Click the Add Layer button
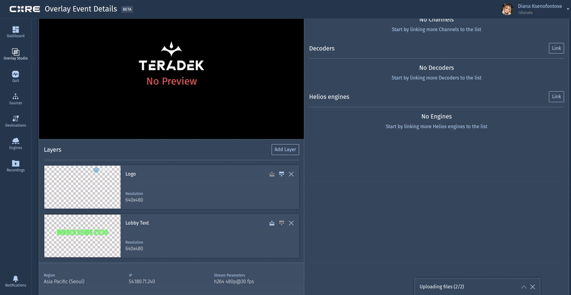 [285, 150]
